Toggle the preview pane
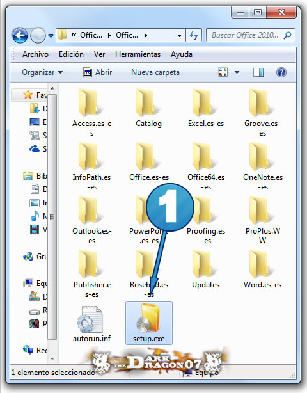The width and height of the screenshot is (307, 393). click(258, 72)
